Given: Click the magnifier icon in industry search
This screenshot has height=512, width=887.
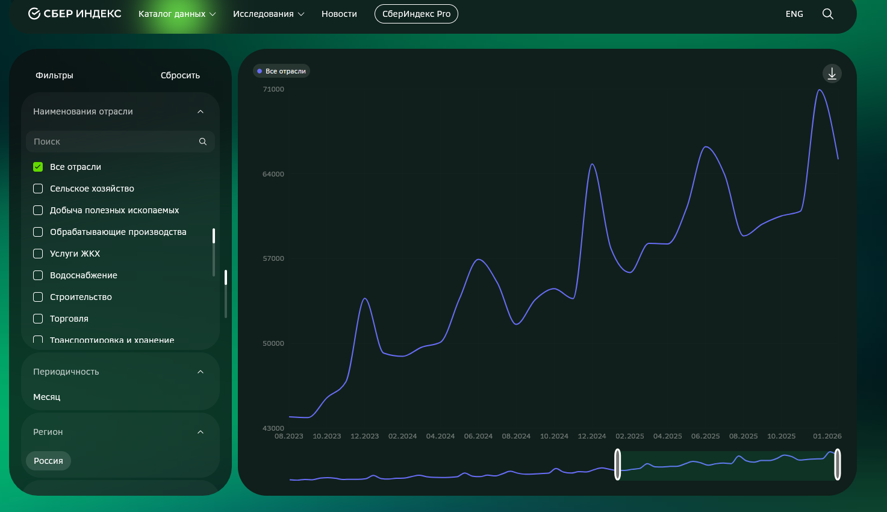Looking at the screenshot, I should (203, 142).
